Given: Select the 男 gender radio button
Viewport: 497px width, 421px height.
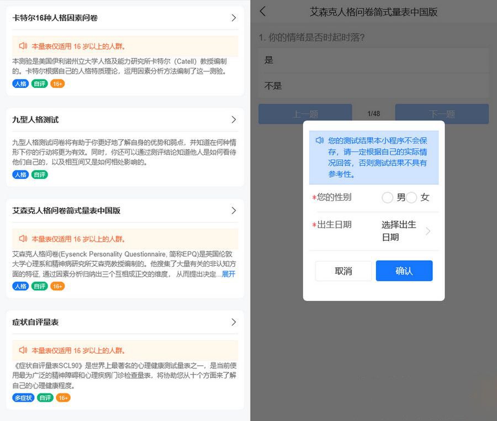Looking at the screenshot, I should [388, 197].
